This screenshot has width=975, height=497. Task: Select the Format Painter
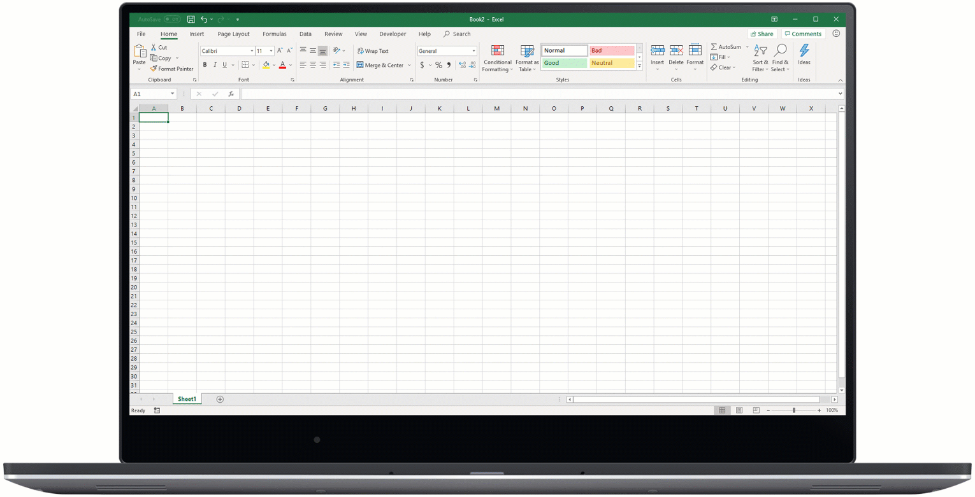(172, 69)
